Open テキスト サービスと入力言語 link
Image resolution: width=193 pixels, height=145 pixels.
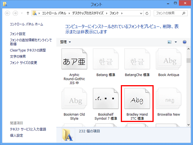(28, 129)
